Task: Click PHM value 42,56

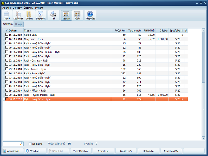Action: (151, 95)
